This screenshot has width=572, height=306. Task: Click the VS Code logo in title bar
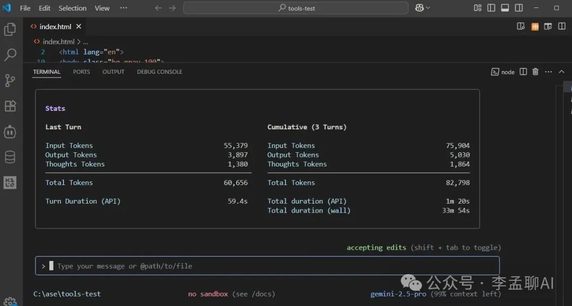pyautogui.click(x=6, y=7)
